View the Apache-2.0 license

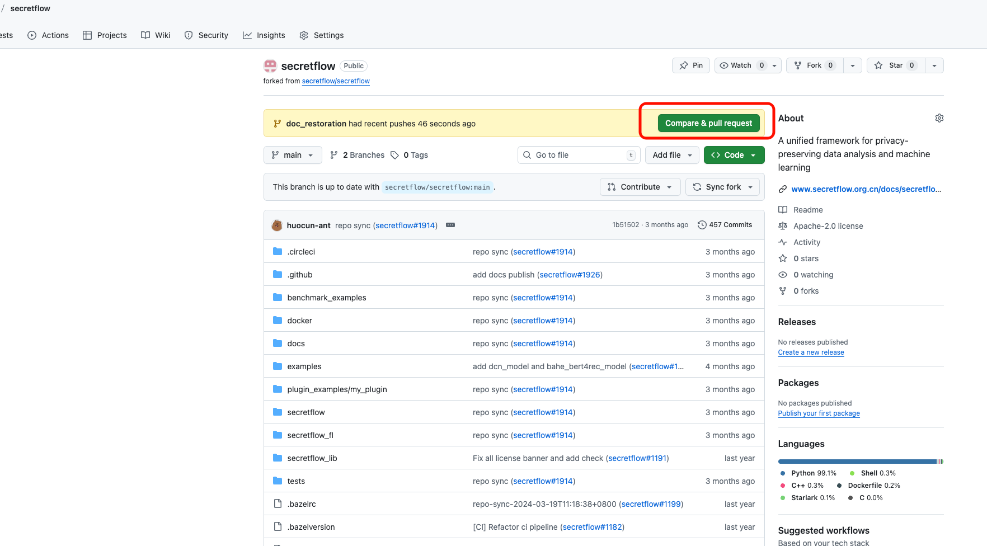[x=821, y=226]
